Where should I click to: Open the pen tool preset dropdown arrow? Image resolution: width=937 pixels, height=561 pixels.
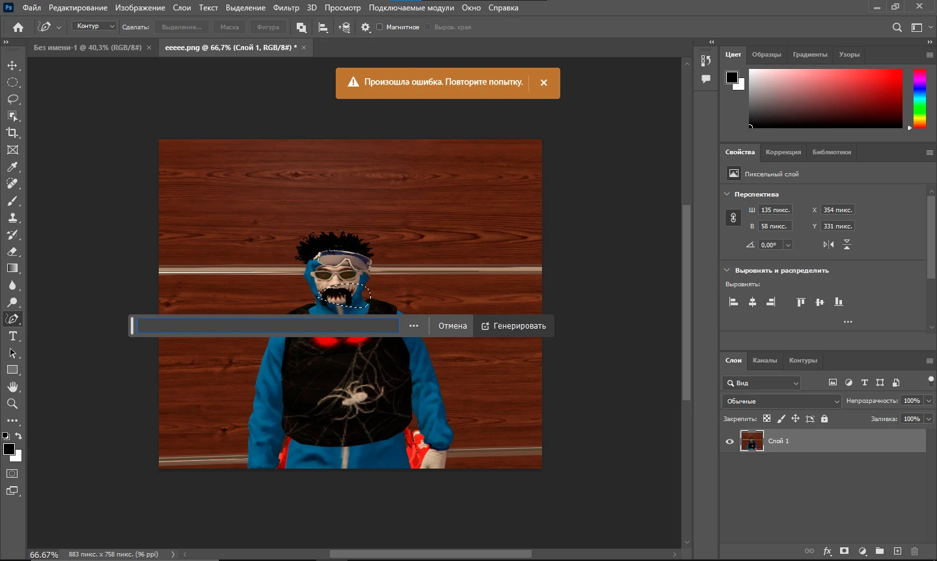(x=59, y=27)
